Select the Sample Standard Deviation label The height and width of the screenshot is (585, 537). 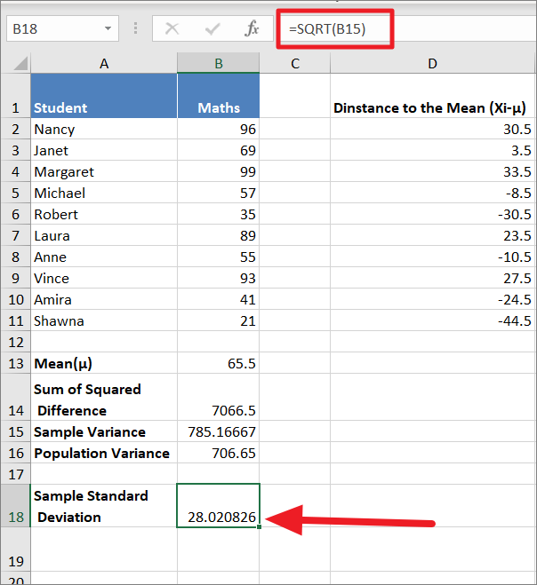pos(104,505)
